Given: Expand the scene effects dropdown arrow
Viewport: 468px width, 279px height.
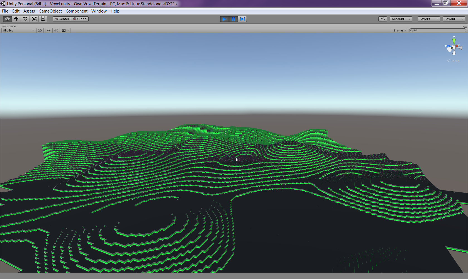Looking at the screenshot, I should 69,30.
